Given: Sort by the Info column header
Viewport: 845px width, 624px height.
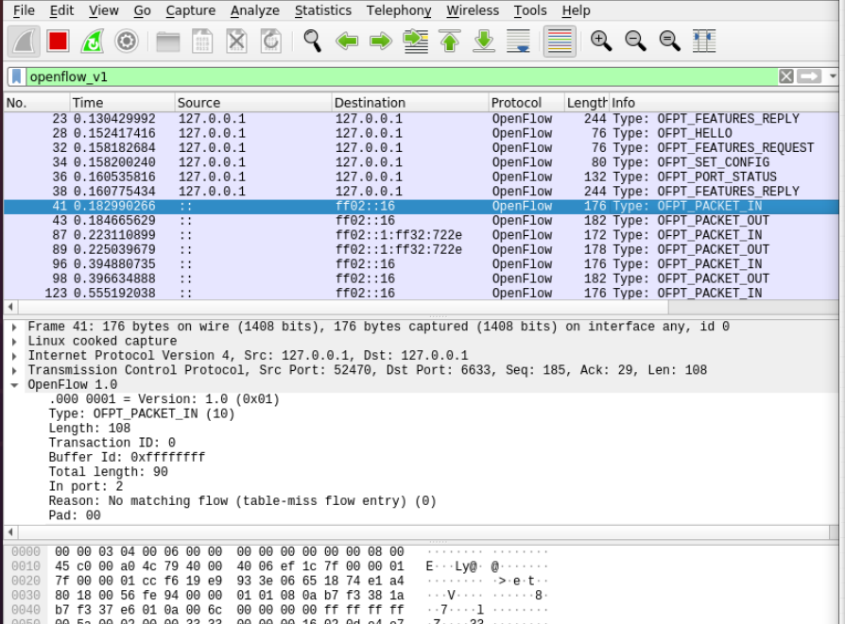Looking at the screenshot, I should [724, 102].
